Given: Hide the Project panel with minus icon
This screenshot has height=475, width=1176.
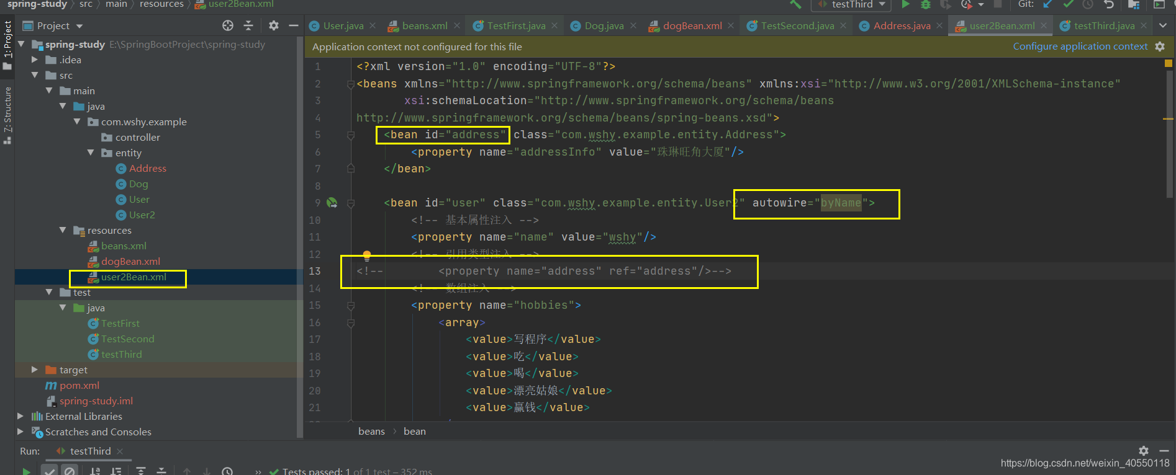Looking at the screenshot, I should pos(294,25).
